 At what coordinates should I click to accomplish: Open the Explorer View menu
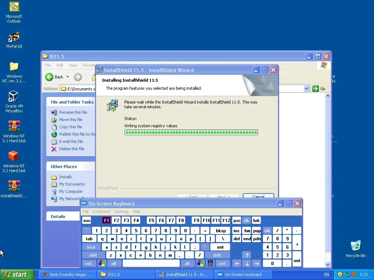point(73,65)
